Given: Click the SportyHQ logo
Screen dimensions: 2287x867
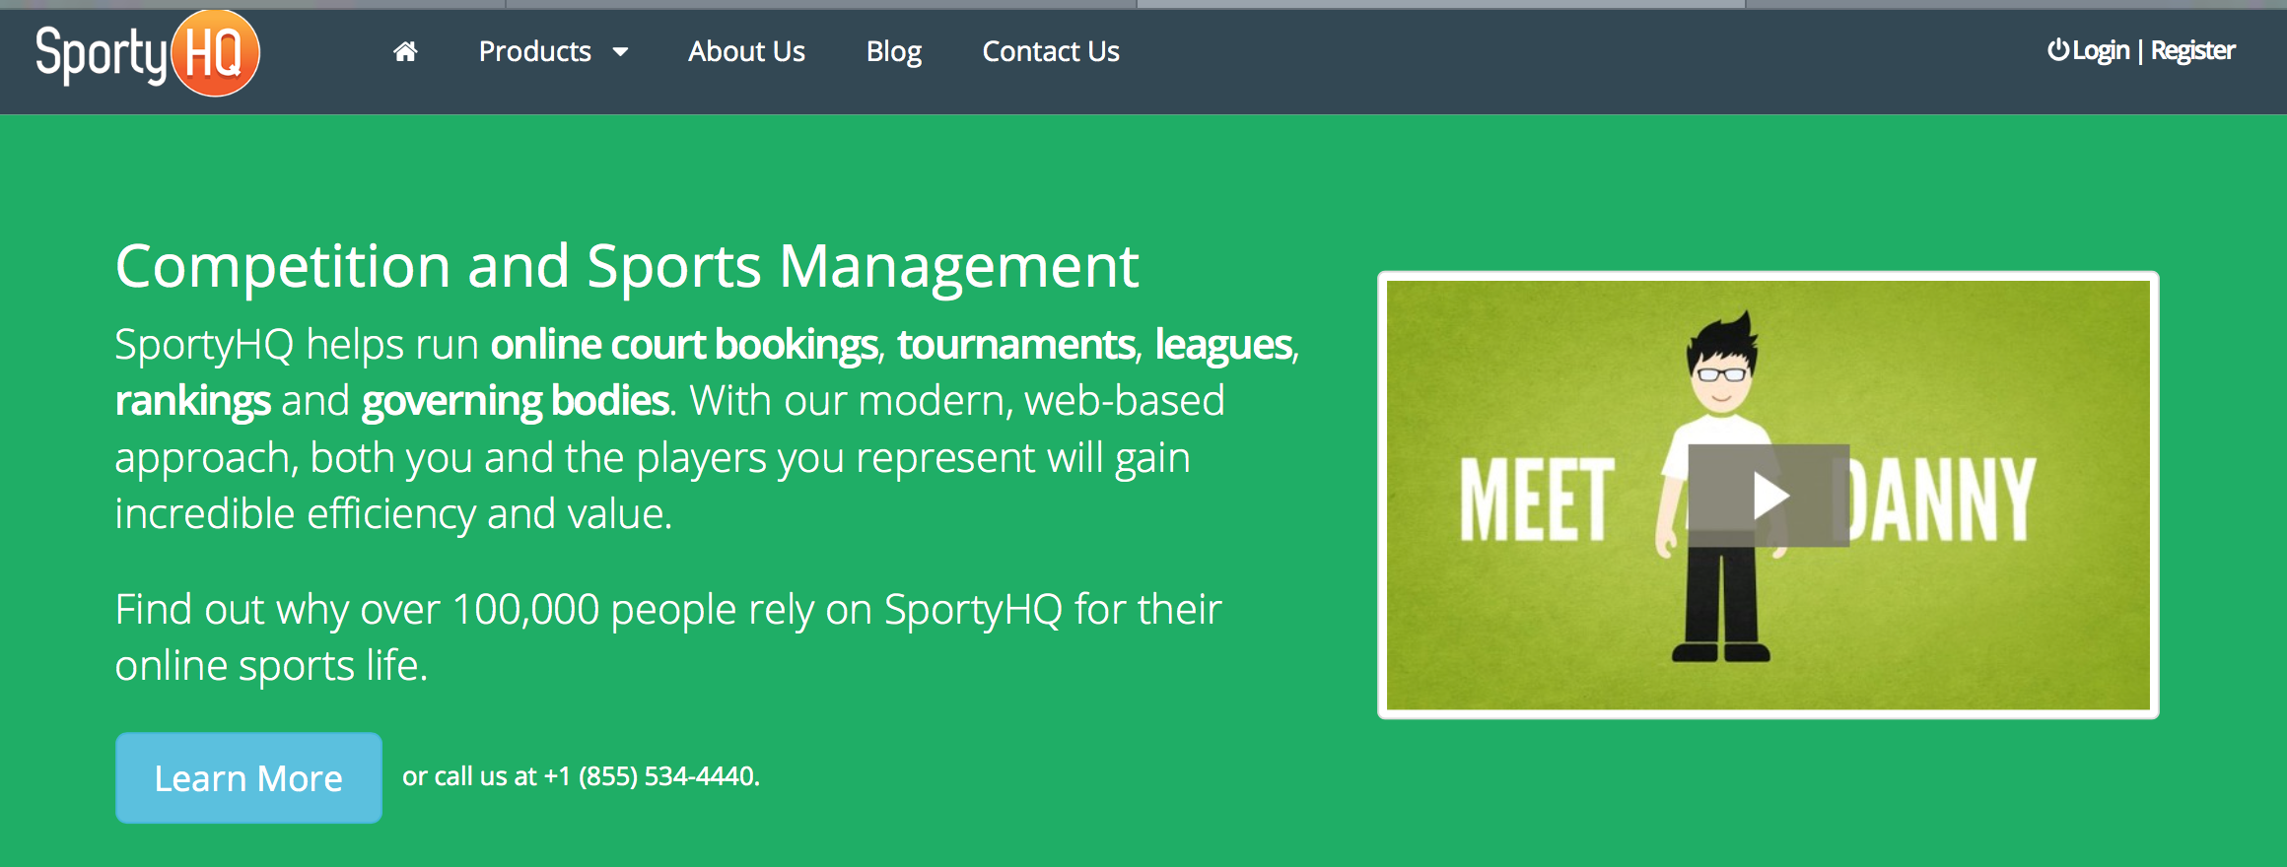Looking at the screenshot, I should coord(147,53).
